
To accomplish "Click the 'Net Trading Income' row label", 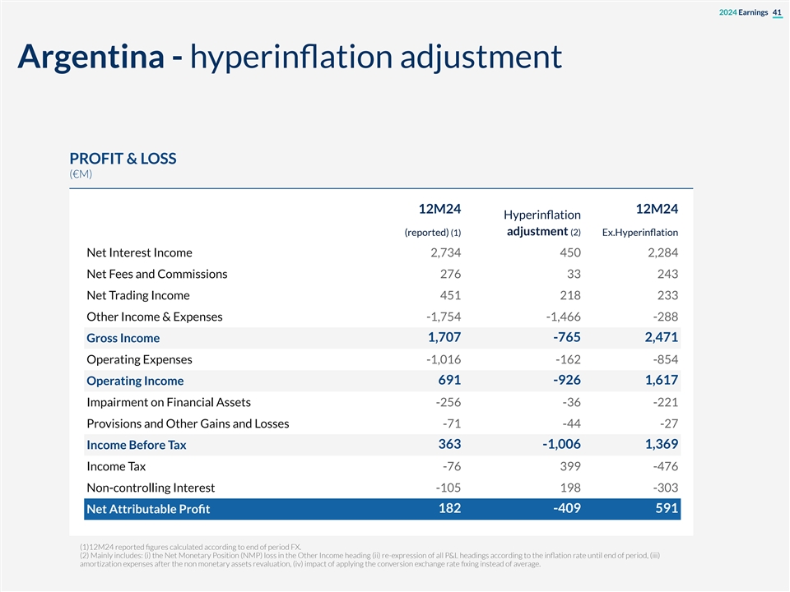I will point(137,295).
